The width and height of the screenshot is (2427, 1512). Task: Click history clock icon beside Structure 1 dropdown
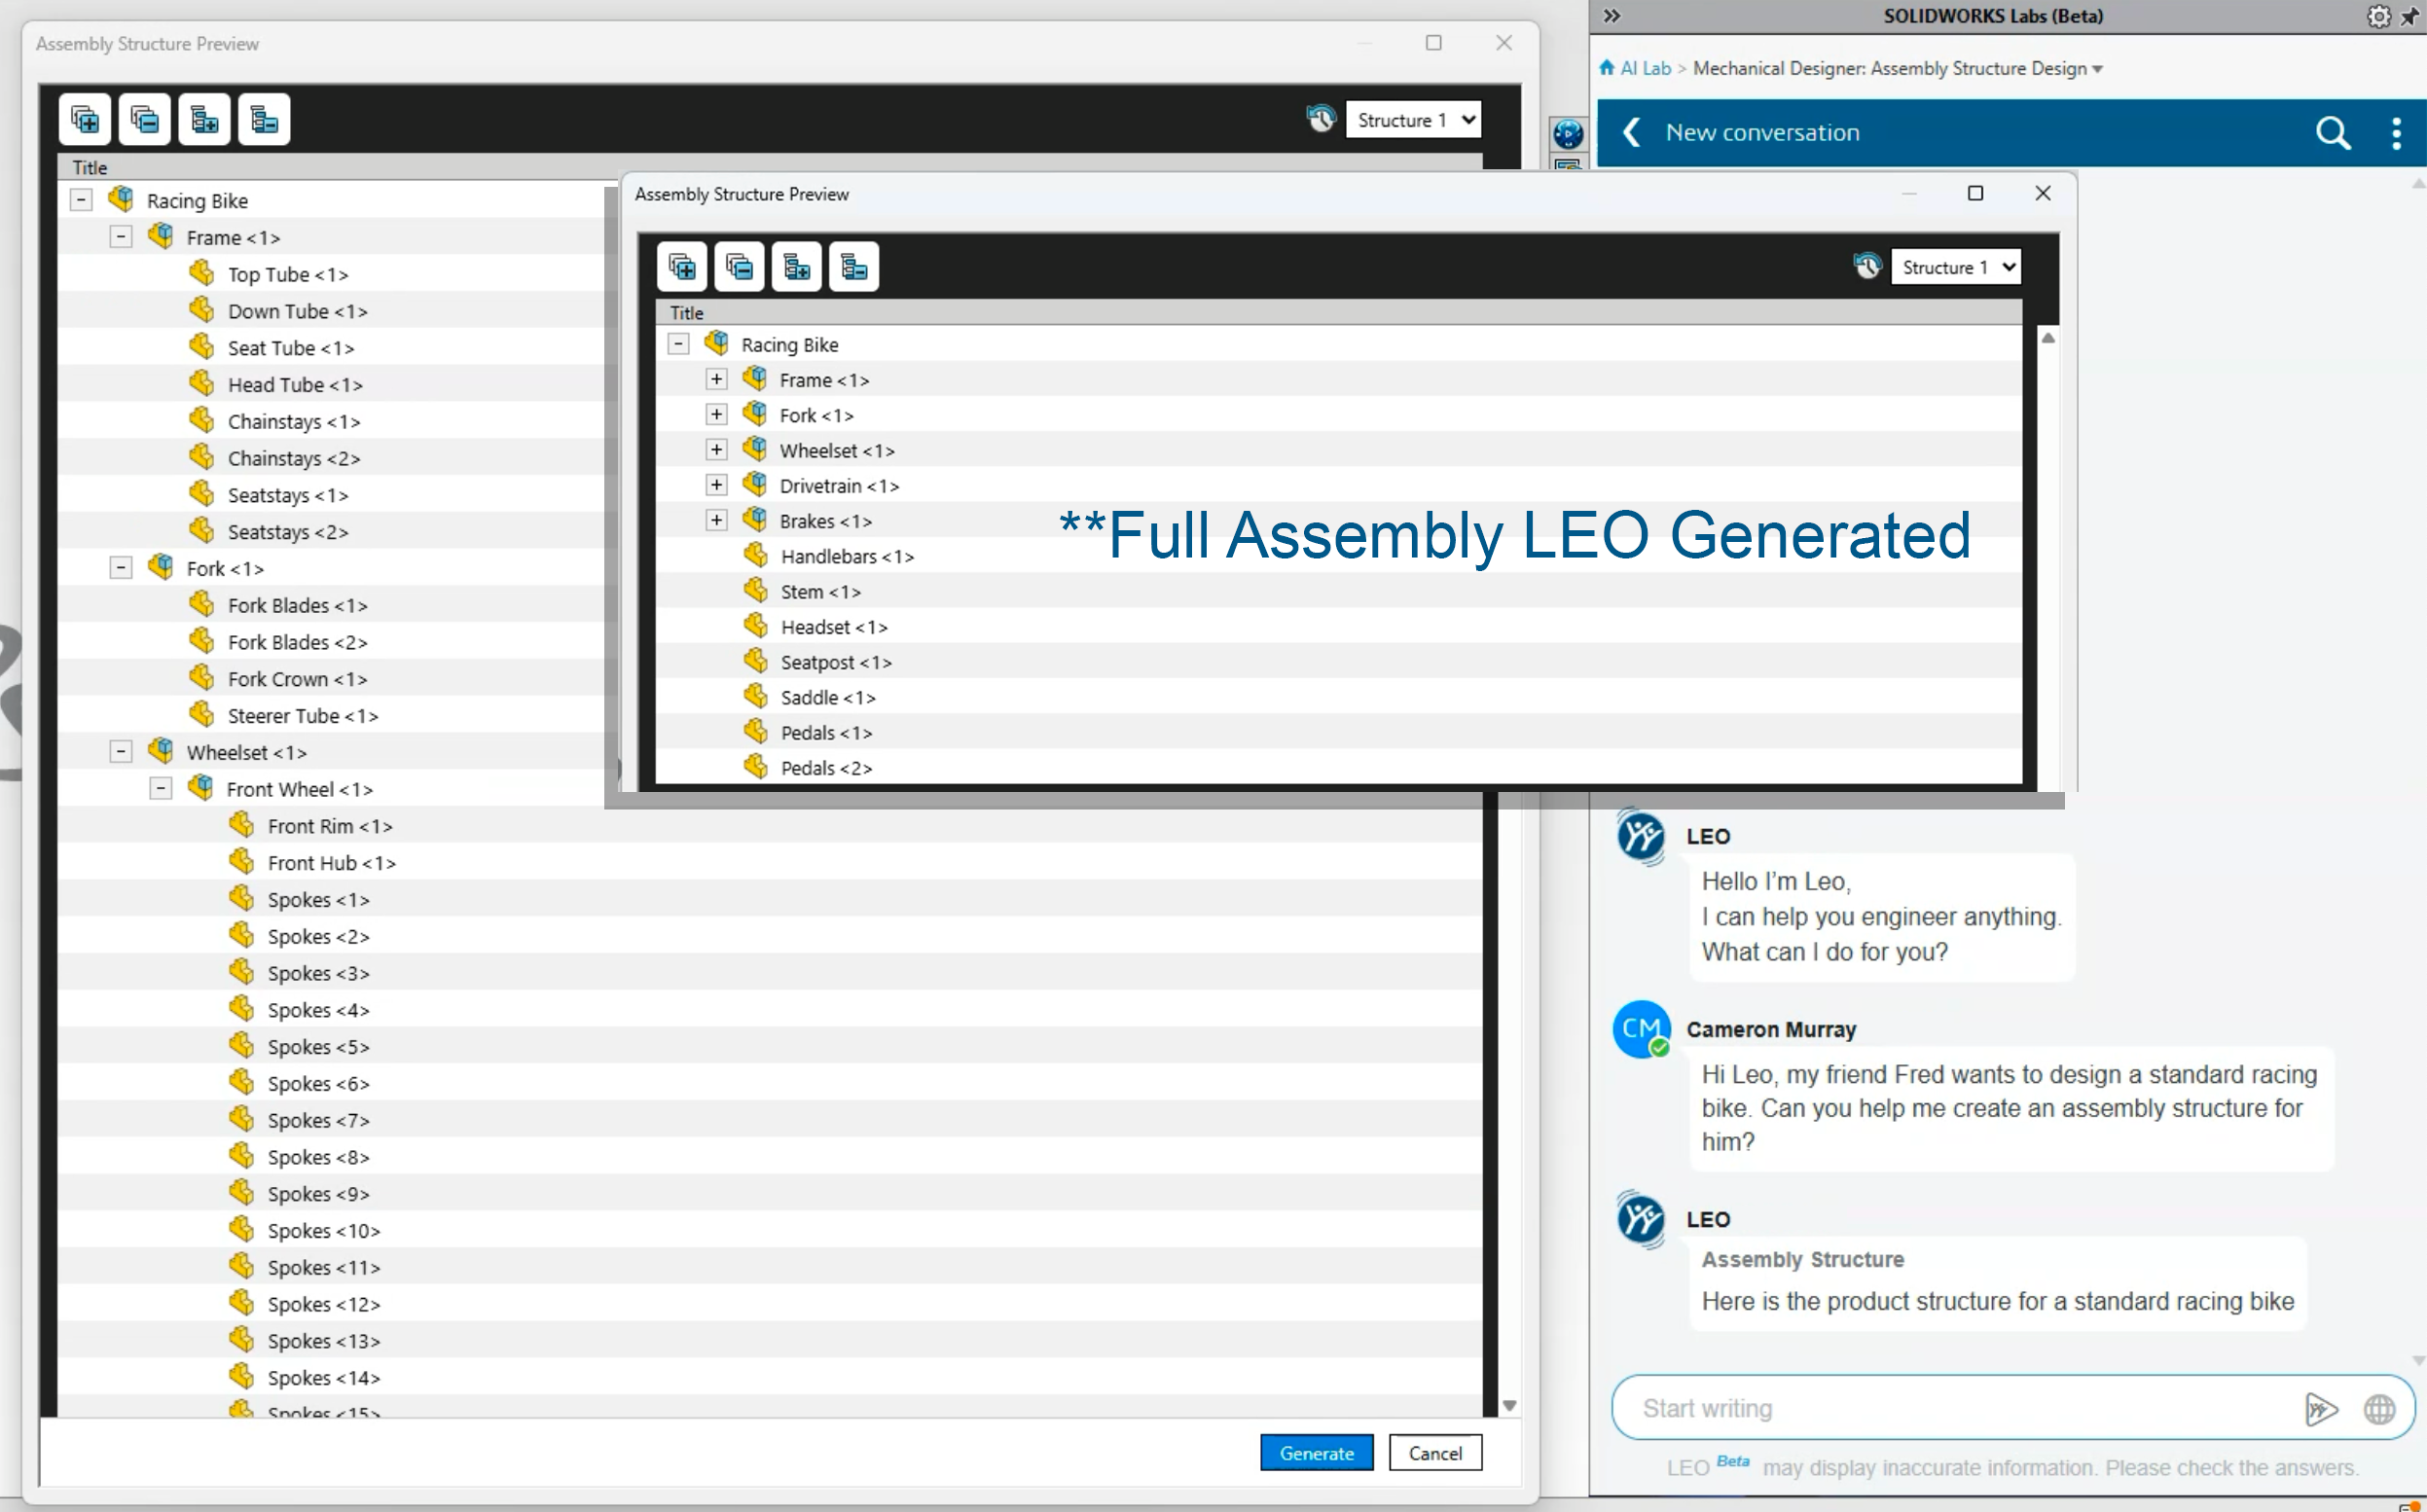click(x=1866, y=266)
